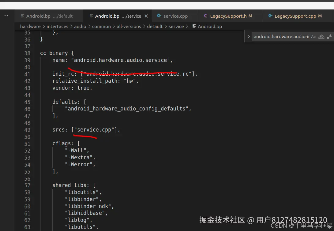
Task: Click the LegacySupport.cpp C++ file icon
Action: click(x=270, y=16)
